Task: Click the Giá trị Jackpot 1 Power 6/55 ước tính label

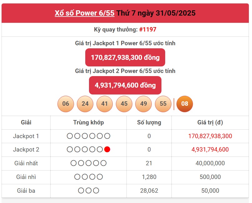Action: (125, 43)
